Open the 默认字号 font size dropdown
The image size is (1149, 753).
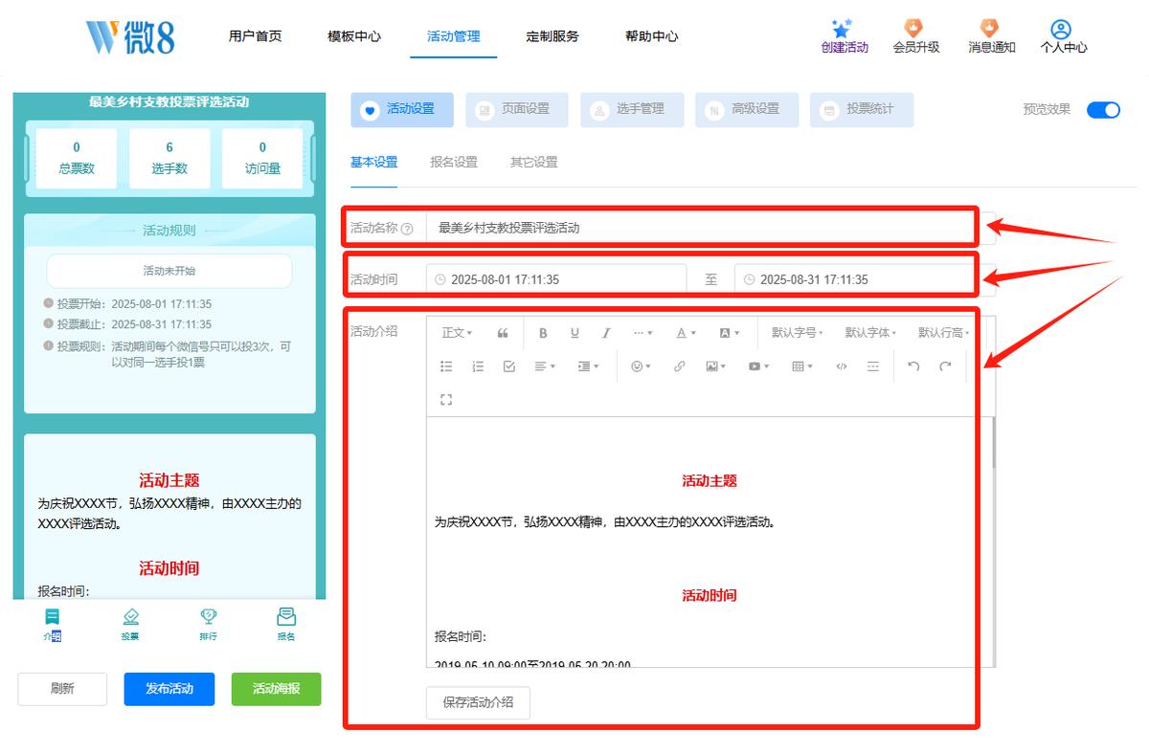(x=798, y=333)
